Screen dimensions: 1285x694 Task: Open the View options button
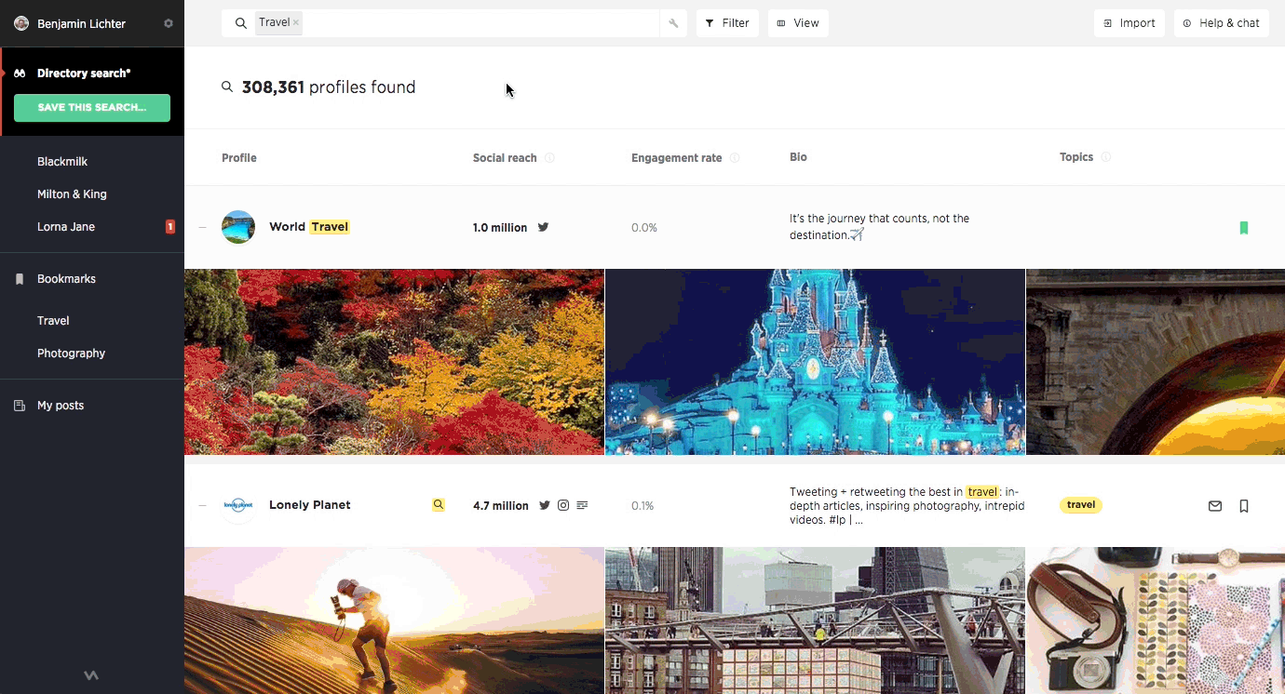pyautogui.click(x=798, y=23)
